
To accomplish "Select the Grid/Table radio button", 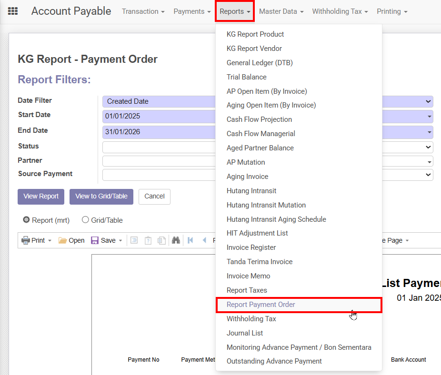I will [86, 220].
